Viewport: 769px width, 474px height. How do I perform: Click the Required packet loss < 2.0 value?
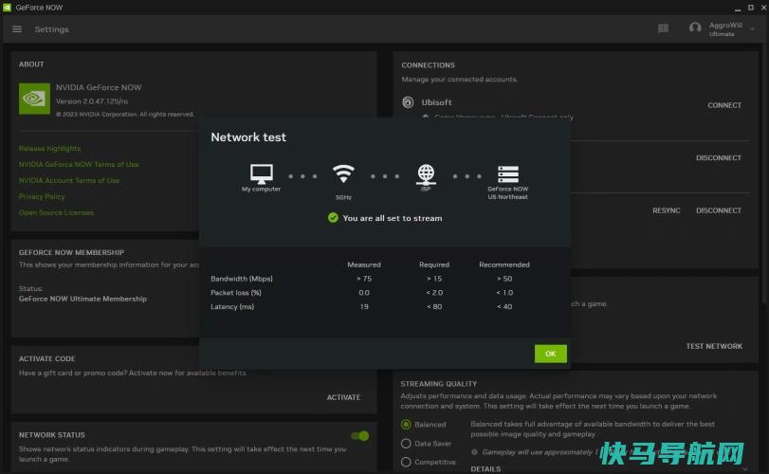point(434,293)
